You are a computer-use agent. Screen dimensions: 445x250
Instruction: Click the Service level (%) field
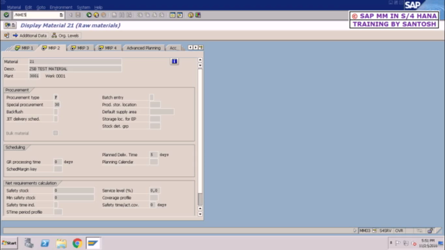coord(154,190)
